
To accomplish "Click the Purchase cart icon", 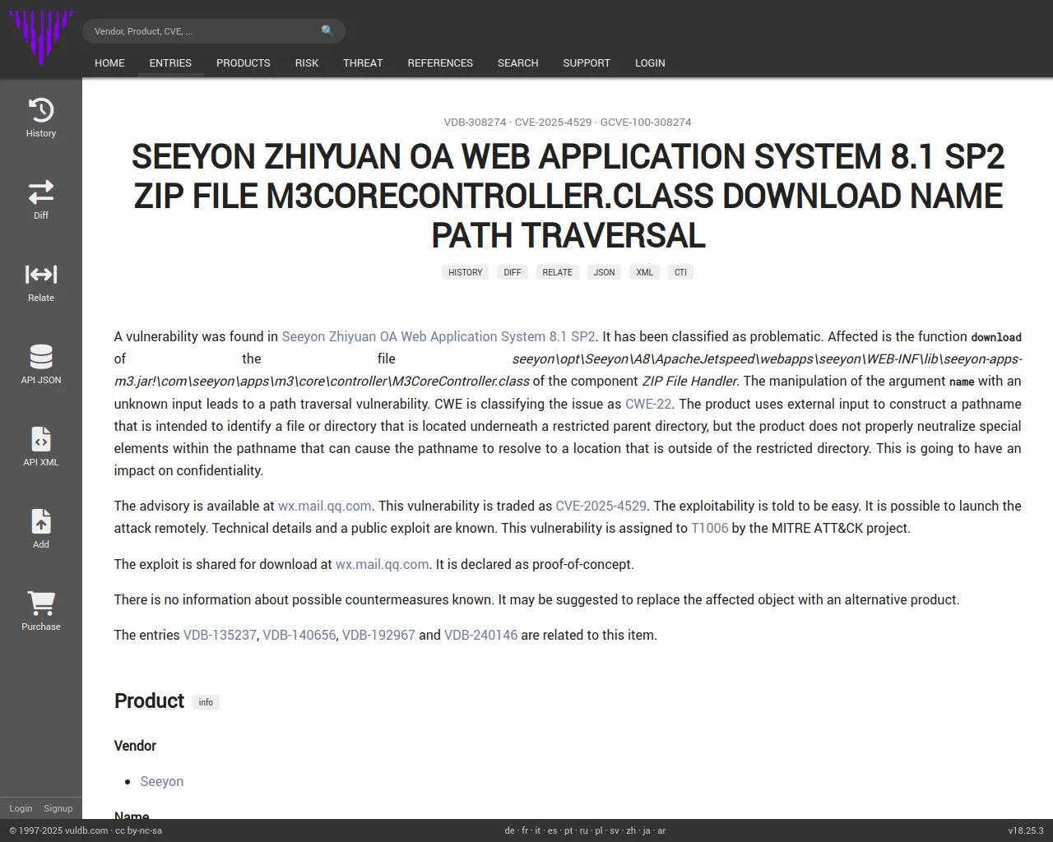I will click(41, 604).
